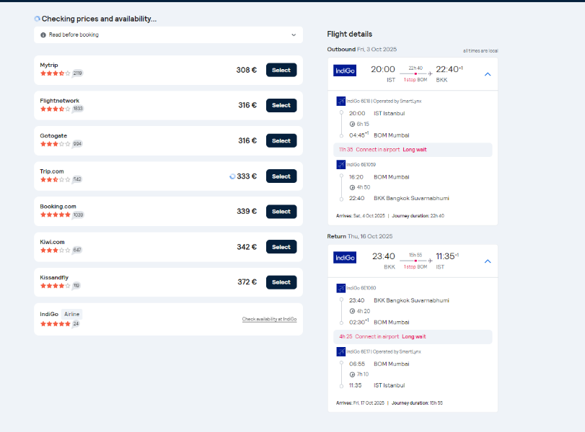
Task: Click the IndiGo logo on return flight
Action: coord(345,257)
